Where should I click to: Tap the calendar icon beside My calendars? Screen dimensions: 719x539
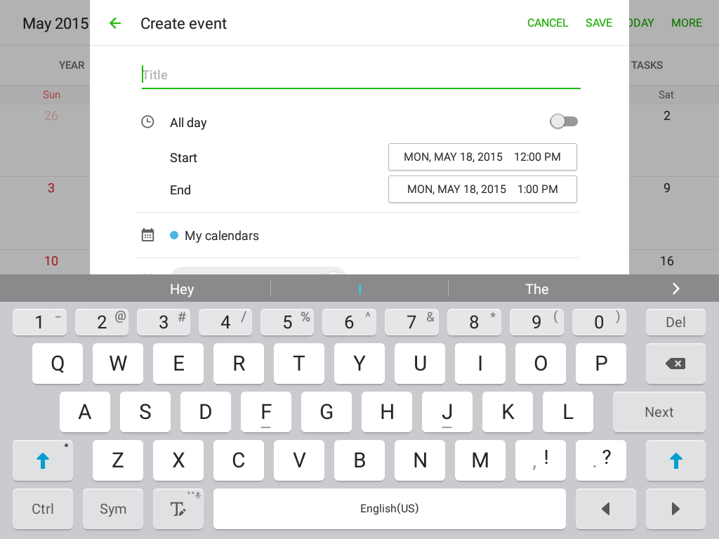tap(147, 235)
